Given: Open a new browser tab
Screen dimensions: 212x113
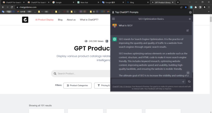Looking at the screenshot, I should point(178,2).
